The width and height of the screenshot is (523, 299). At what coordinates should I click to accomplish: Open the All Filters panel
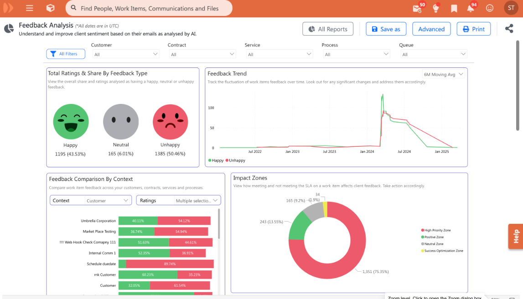pos(66,54)
